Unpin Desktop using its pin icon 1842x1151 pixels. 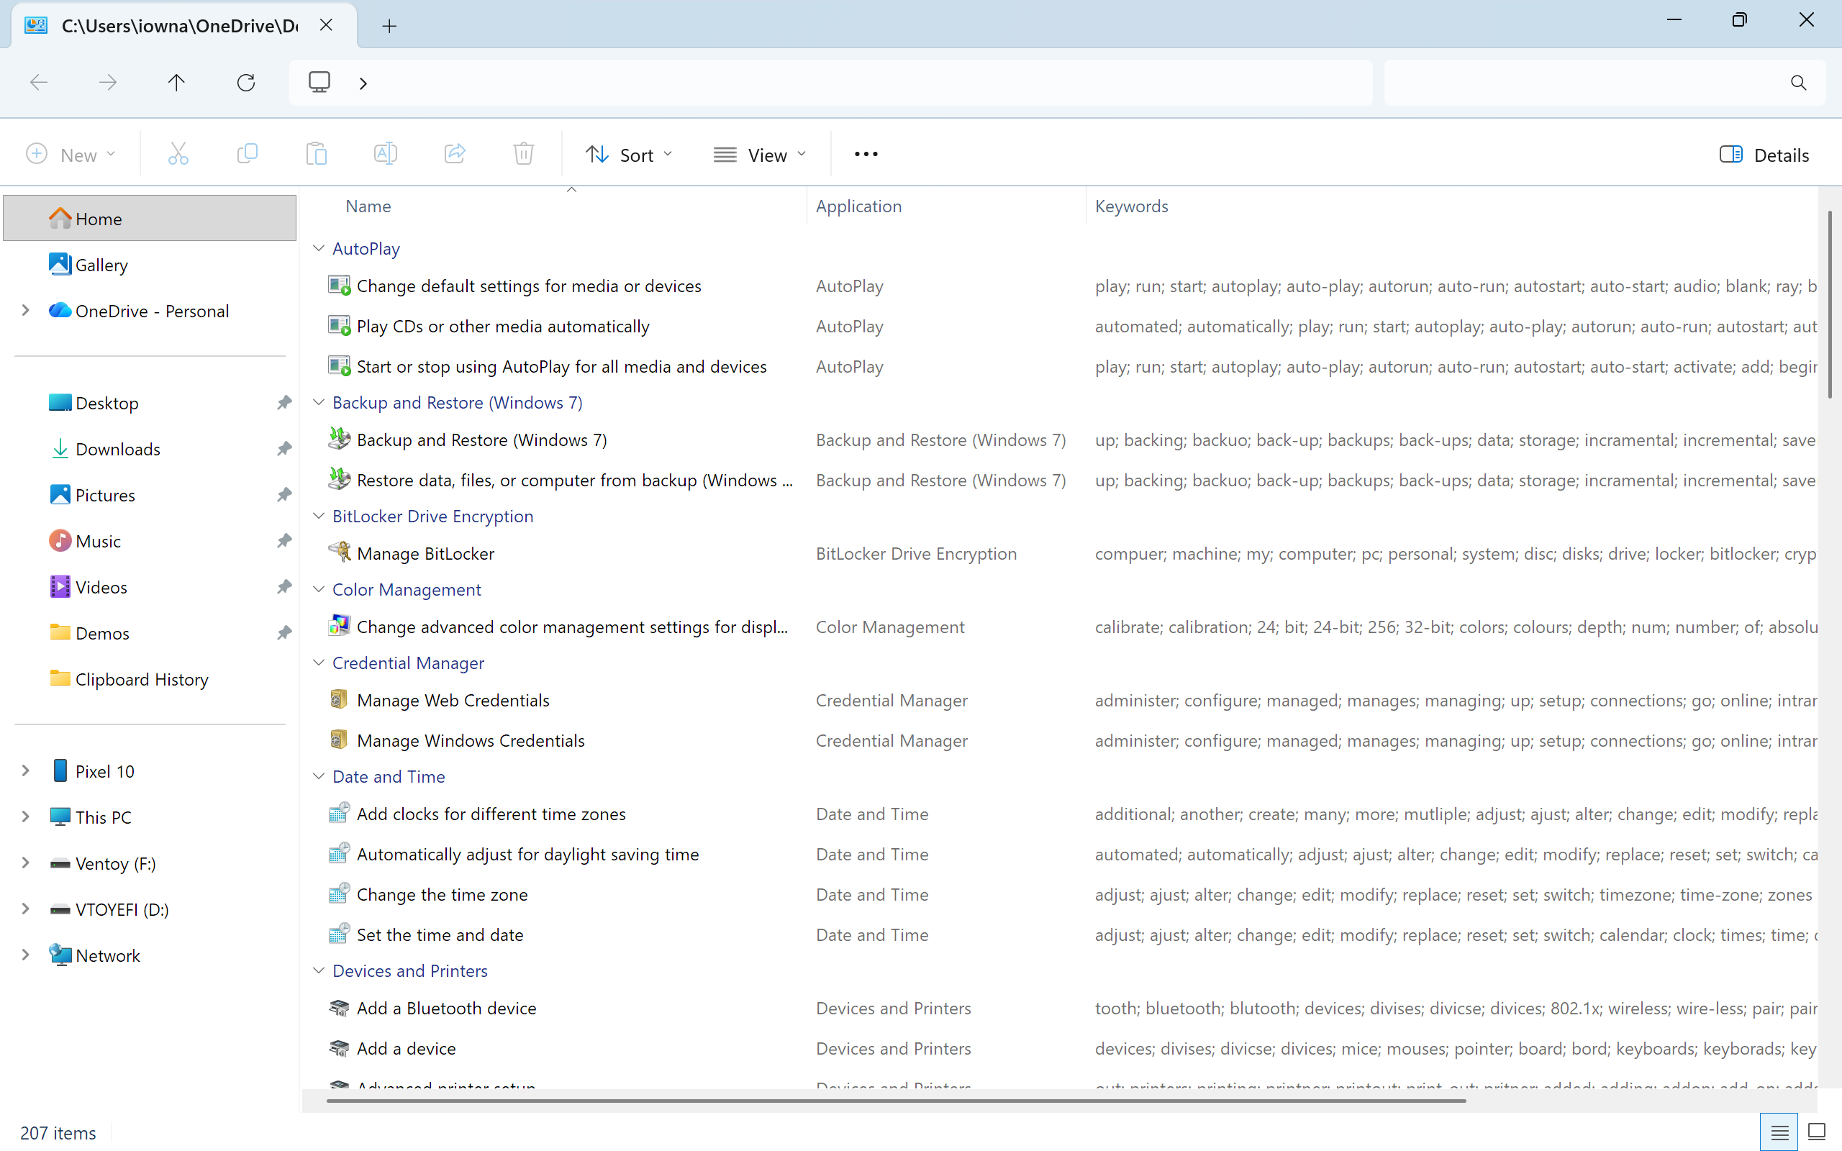click(x=284, y=403)
